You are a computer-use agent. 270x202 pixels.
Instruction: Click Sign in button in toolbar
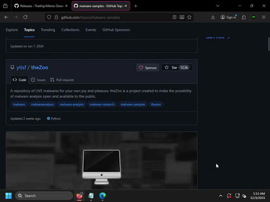click(x=229, y=17)
